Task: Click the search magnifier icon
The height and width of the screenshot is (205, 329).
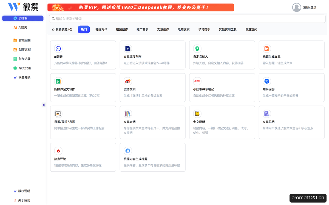Action: coord(53,19)
